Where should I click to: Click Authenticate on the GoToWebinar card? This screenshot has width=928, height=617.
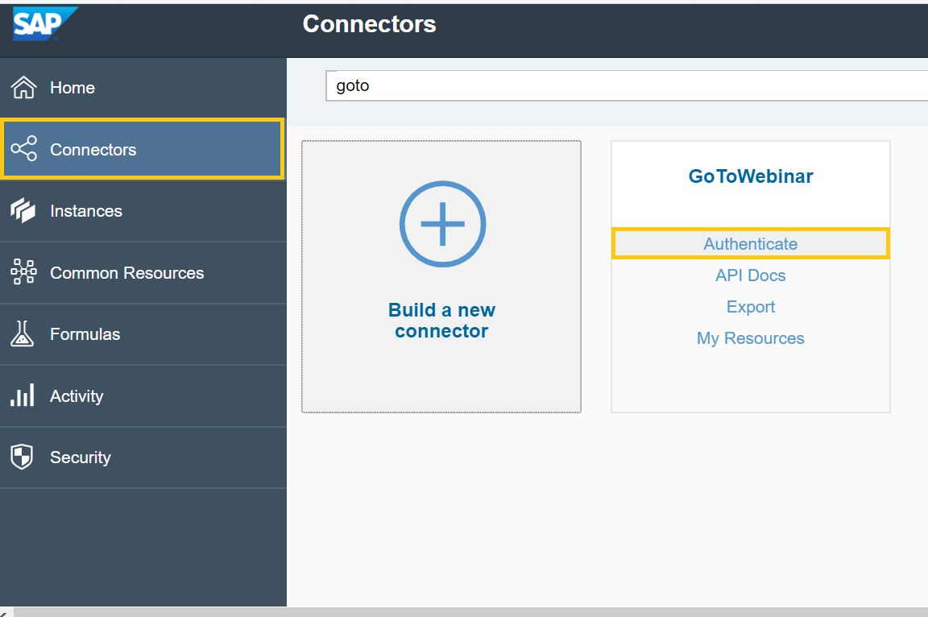751,244
